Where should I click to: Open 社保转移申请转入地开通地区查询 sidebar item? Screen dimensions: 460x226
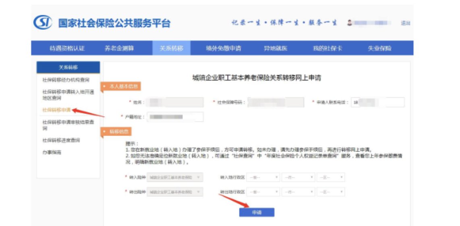pyautogui.click(x=68, y=95)
